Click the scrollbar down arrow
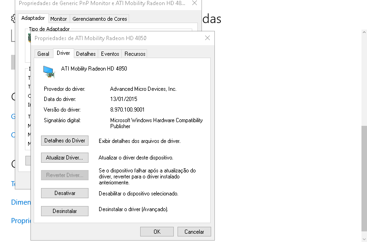The height and width of the screenshot is (242, 367). (364, 239)
